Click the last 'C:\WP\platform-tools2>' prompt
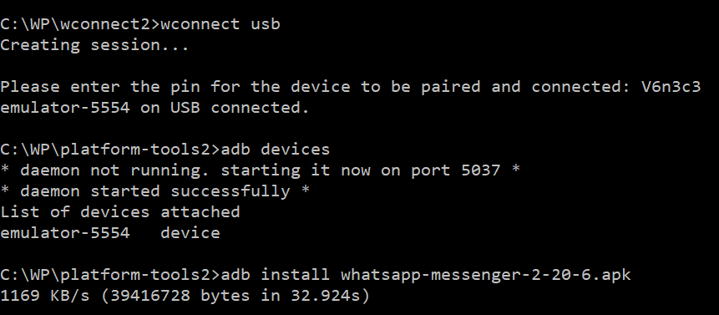Screen dimensions: 719x315 click(x=110, y=275)
